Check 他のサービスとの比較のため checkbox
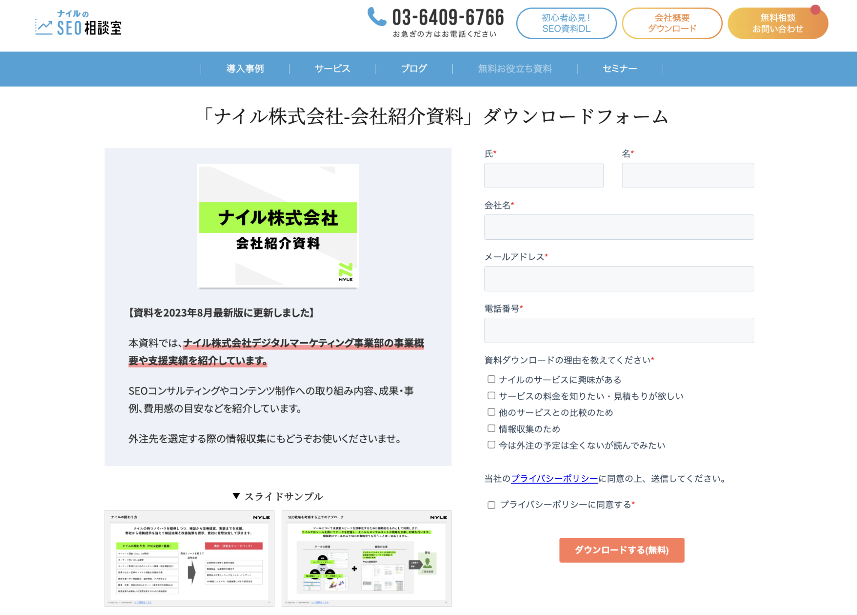 click(x=491, y=412)
